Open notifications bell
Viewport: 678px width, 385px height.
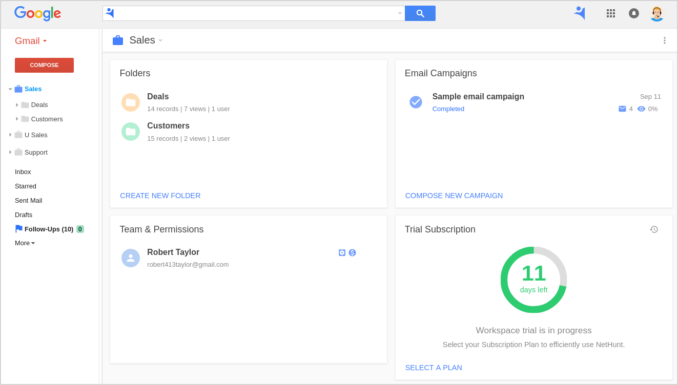634,13
